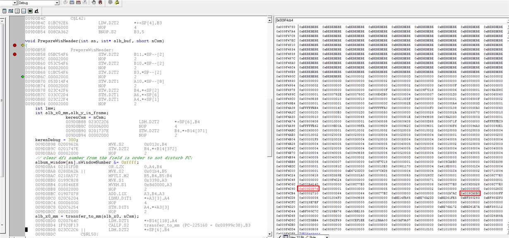Screen dimensions: 509x238
Task: Click the C$L42: label line
Action: (77, 18)
